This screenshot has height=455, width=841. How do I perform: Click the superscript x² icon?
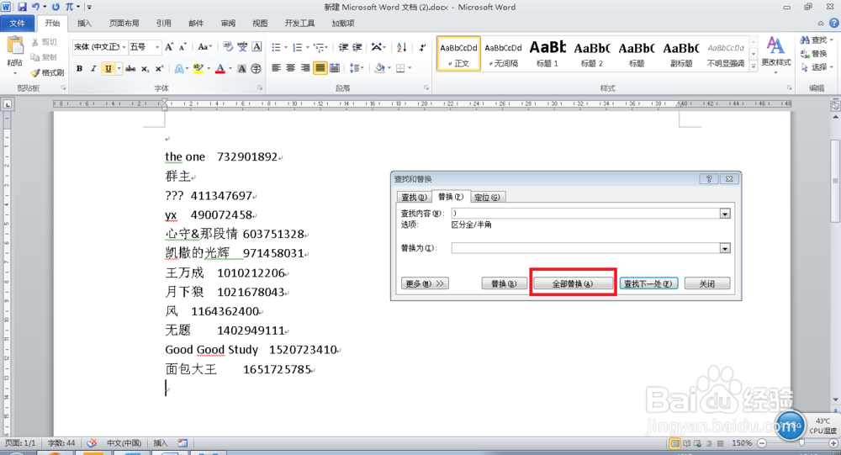pyautogui.click(x=159, y=69)
